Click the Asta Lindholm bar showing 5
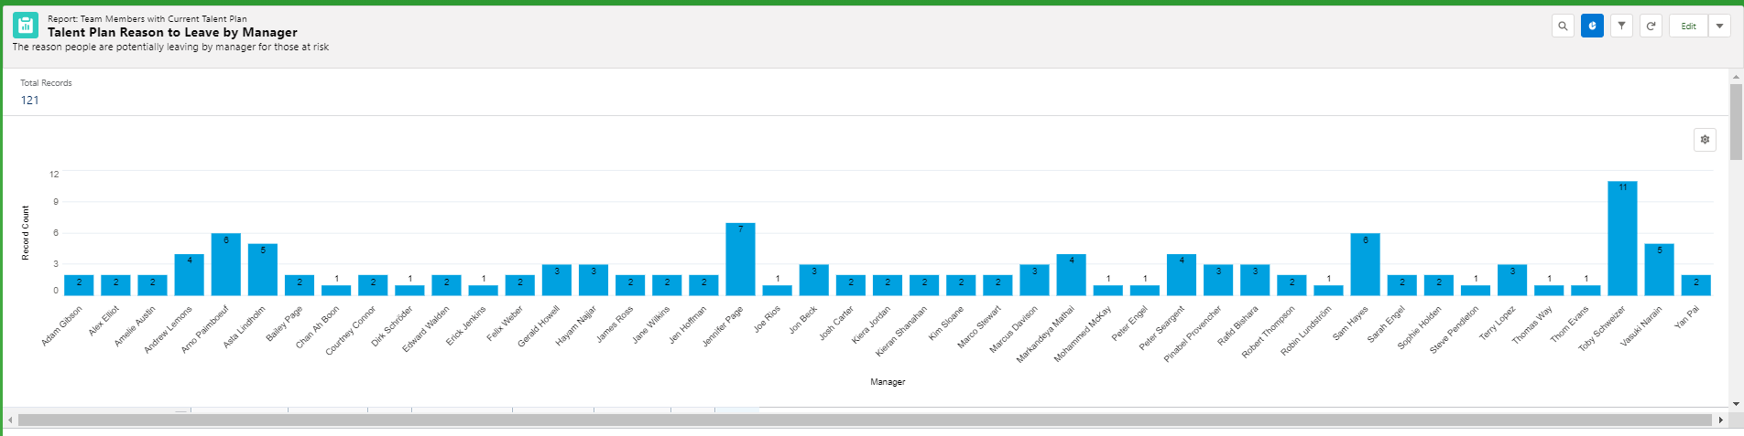This screenshot has width=1744, height=436. click(x=263, y=270)
